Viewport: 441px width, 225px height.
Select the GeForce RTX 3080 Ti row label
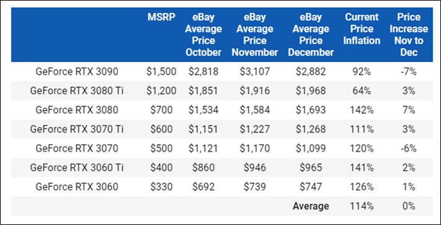point(77,90)
